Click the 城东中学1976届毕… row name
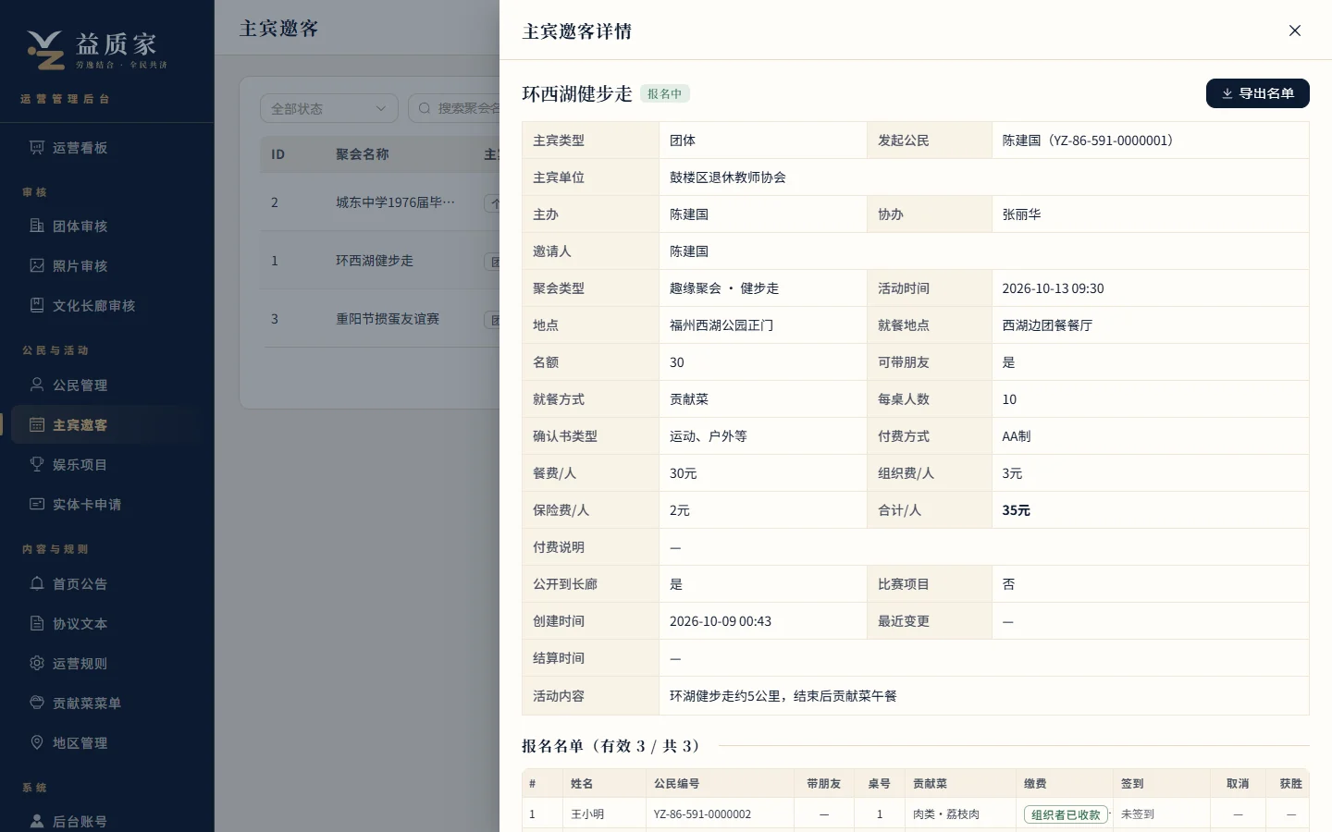 tap(395, 202)
